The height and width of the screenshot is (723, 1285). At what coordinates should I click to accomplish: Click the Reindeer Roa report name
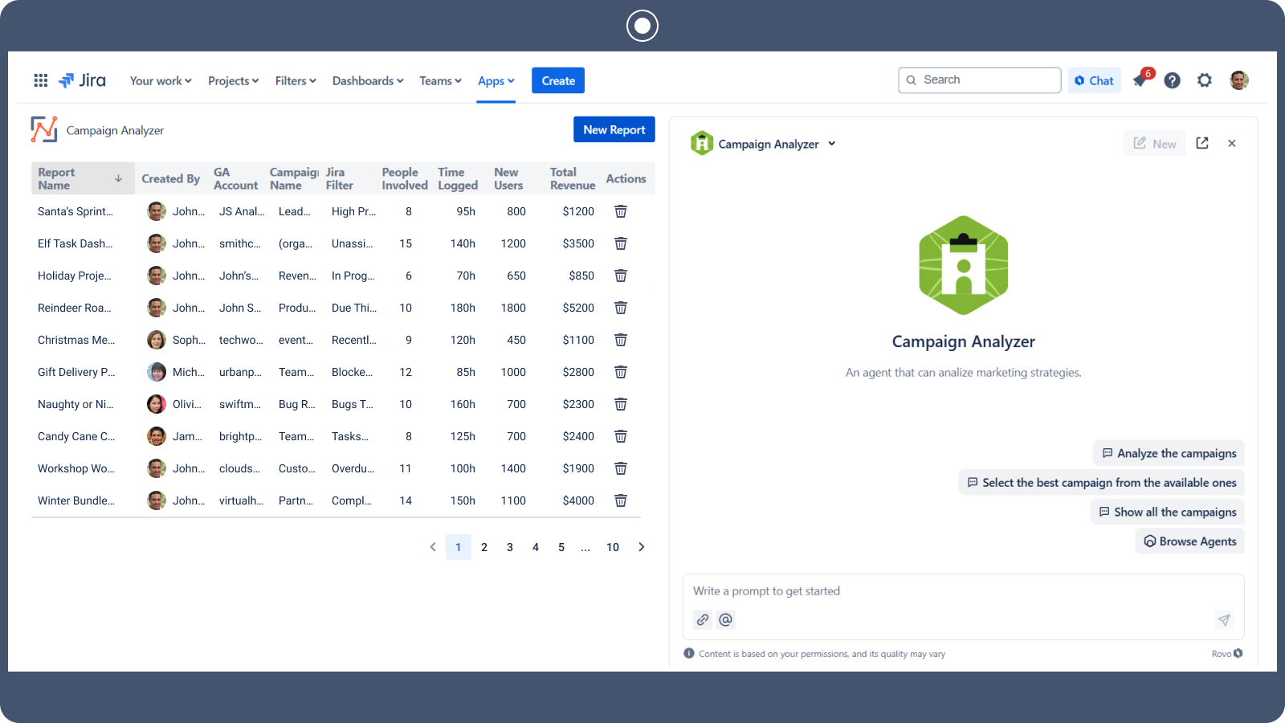click(x=75, y=308)
